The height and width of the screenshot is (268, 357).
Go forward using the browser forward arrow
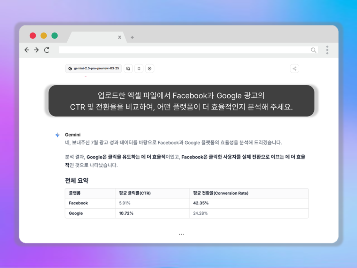[36, 50]
